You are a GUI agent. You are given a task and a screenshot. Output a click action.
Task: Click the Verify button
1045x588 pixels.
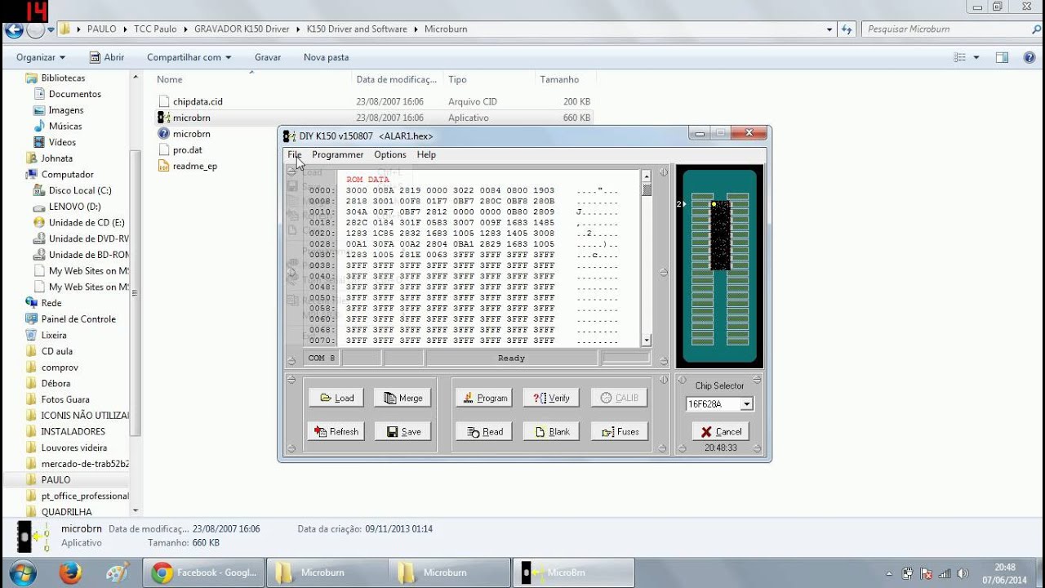tap(551, 398)
